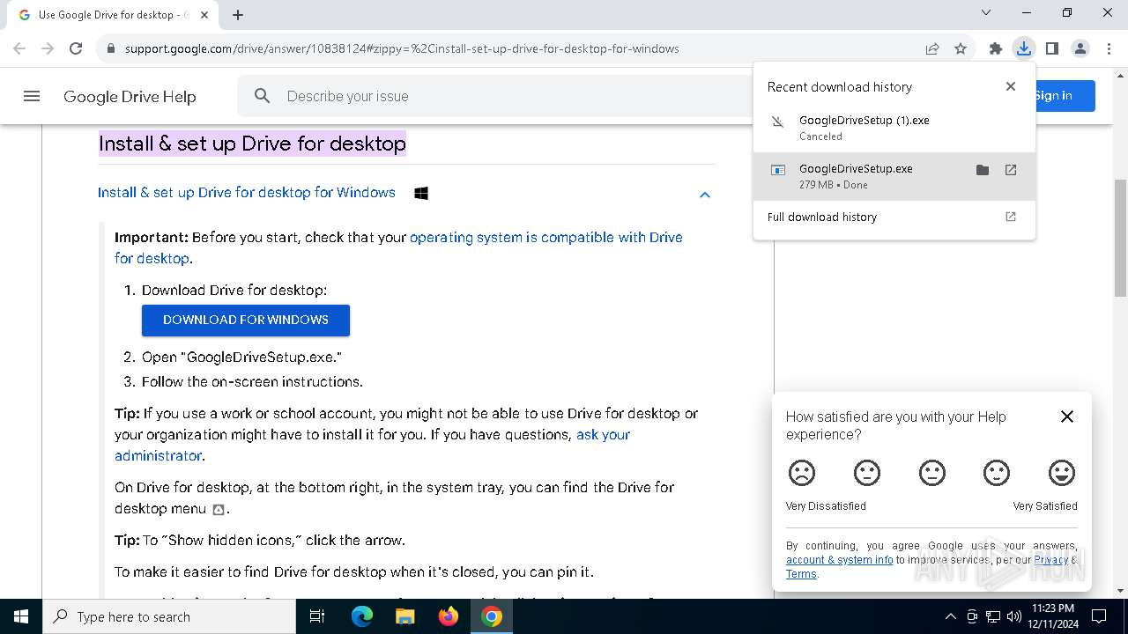
Task: Select the slightly satisfied face
Action: [997, 473]
